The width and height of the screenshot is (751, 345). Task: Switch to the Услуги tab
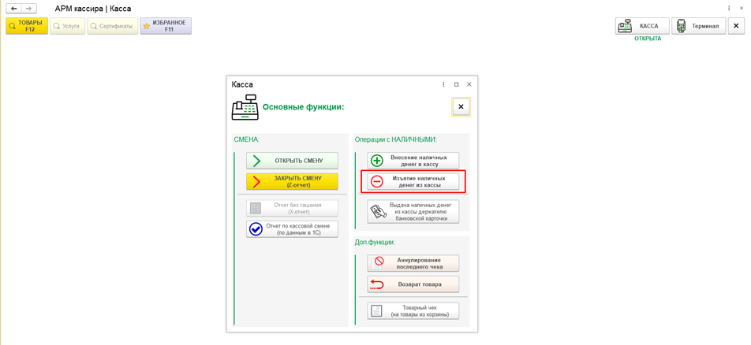pyautogui.click(x=67, y=26)
